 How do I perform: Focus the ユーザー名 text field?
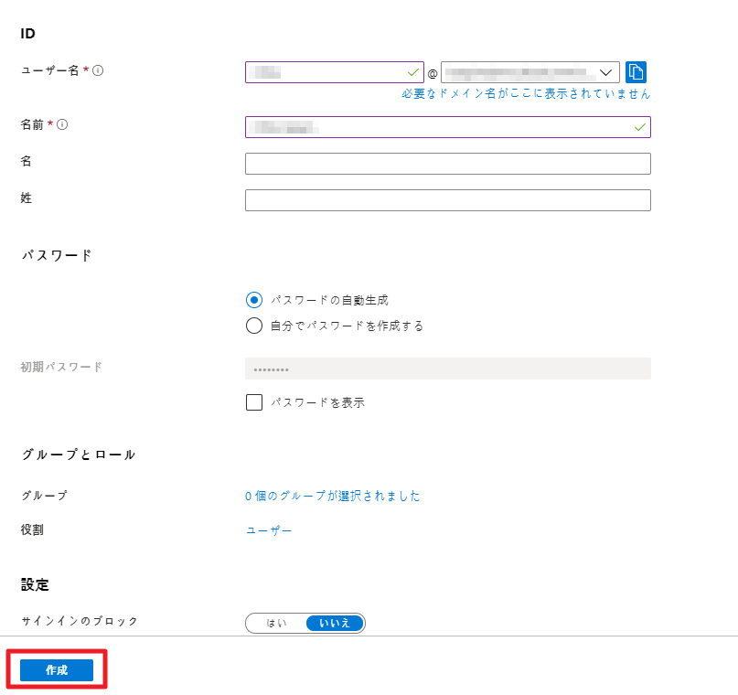[325, 72]
